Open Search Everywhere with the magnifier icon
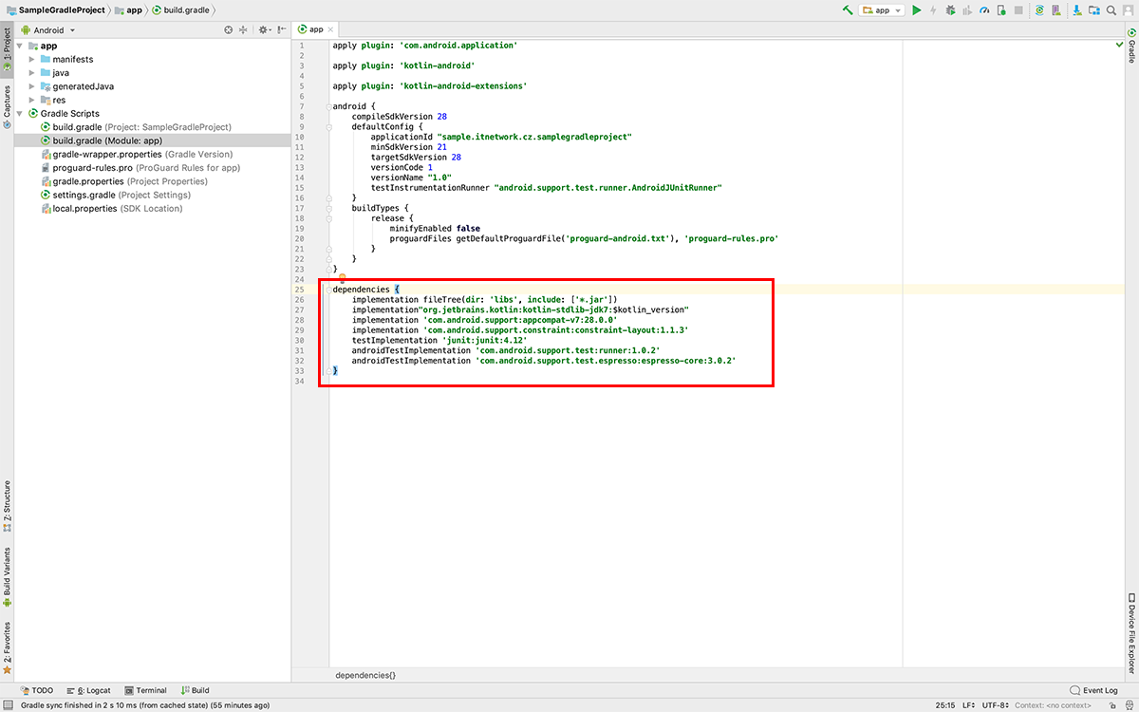This screenshot has width=1139, height=712. click(1111, 9)
